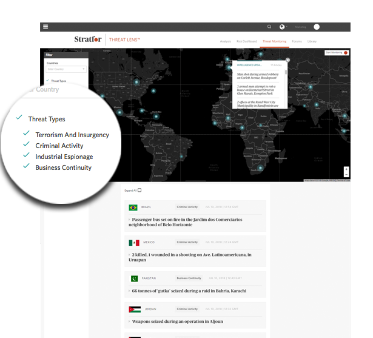Toggle small Threat Types checkbox in Filter panel
The width and height of the screenshot is (373, 338).
[48, 81]
